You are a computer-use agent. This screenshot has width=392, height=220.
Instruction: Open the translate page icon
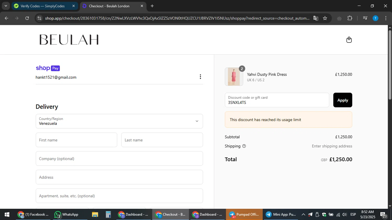pyautogui.click(x=316, y=18)
